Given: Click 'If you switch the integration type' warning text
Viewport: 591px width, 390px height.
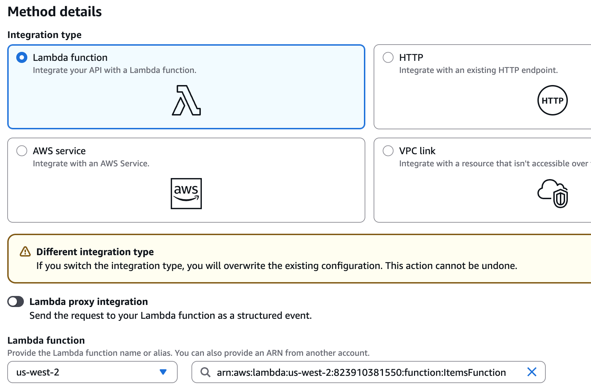Looking at the screenshot, I should click(x=276, y=266).
